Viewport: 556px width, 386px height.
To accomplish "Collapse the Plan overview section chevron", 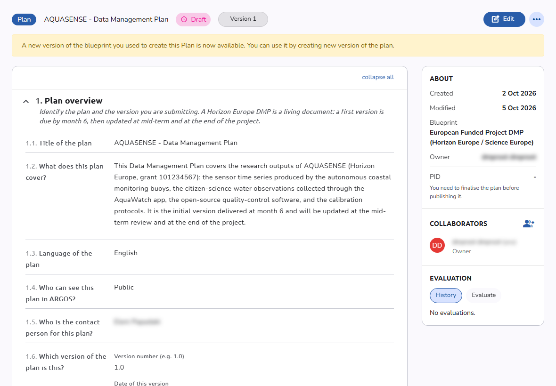I will tap(26, 101).
